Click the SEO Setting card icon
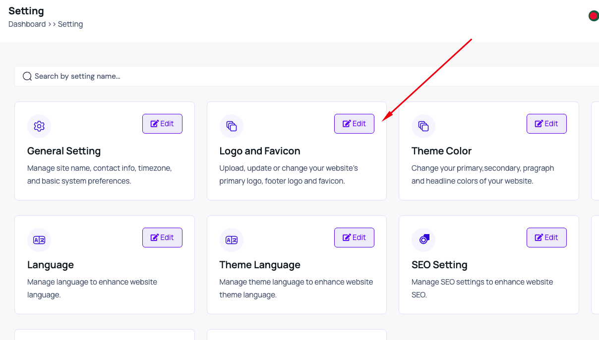The width and height of the screenshot is (599, 340). pos(423,240)
